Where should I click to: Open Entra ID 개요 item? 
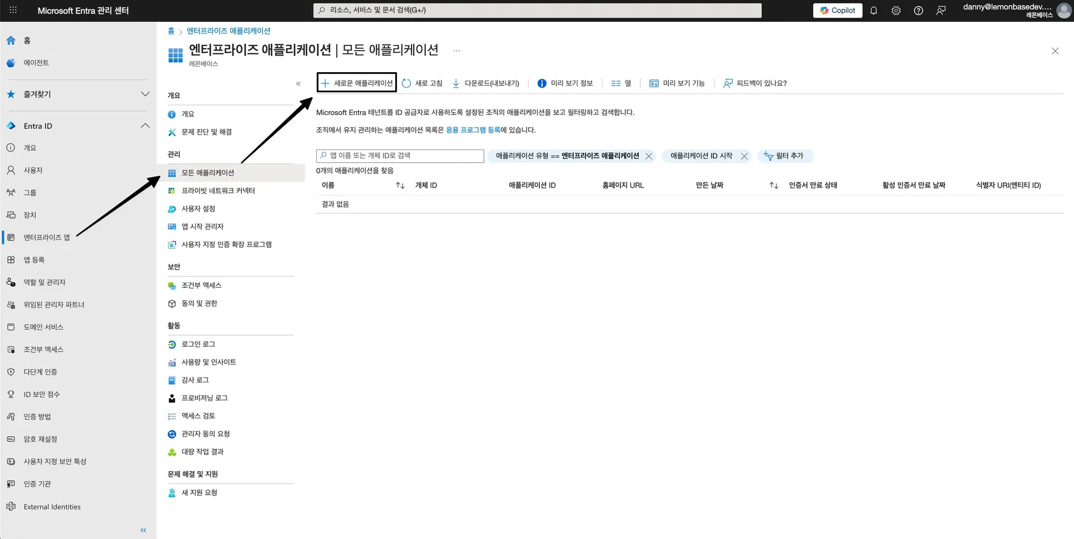(29, 148)
